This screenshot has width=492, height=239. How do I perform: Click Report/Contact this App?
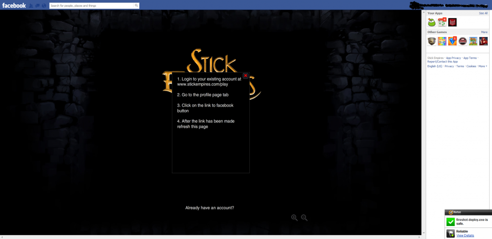click(443, 62)
